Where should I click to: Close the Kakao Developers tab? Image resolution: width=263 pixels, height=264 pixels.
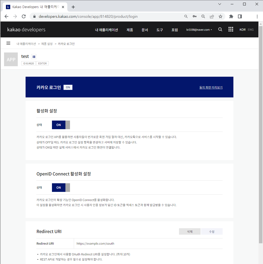[63, 7]
